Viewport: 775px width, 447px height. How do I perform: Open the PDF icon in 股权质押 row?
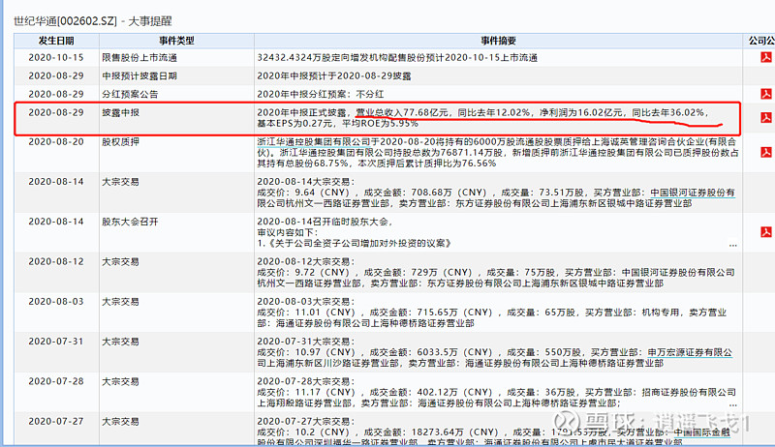coord(766,152)
